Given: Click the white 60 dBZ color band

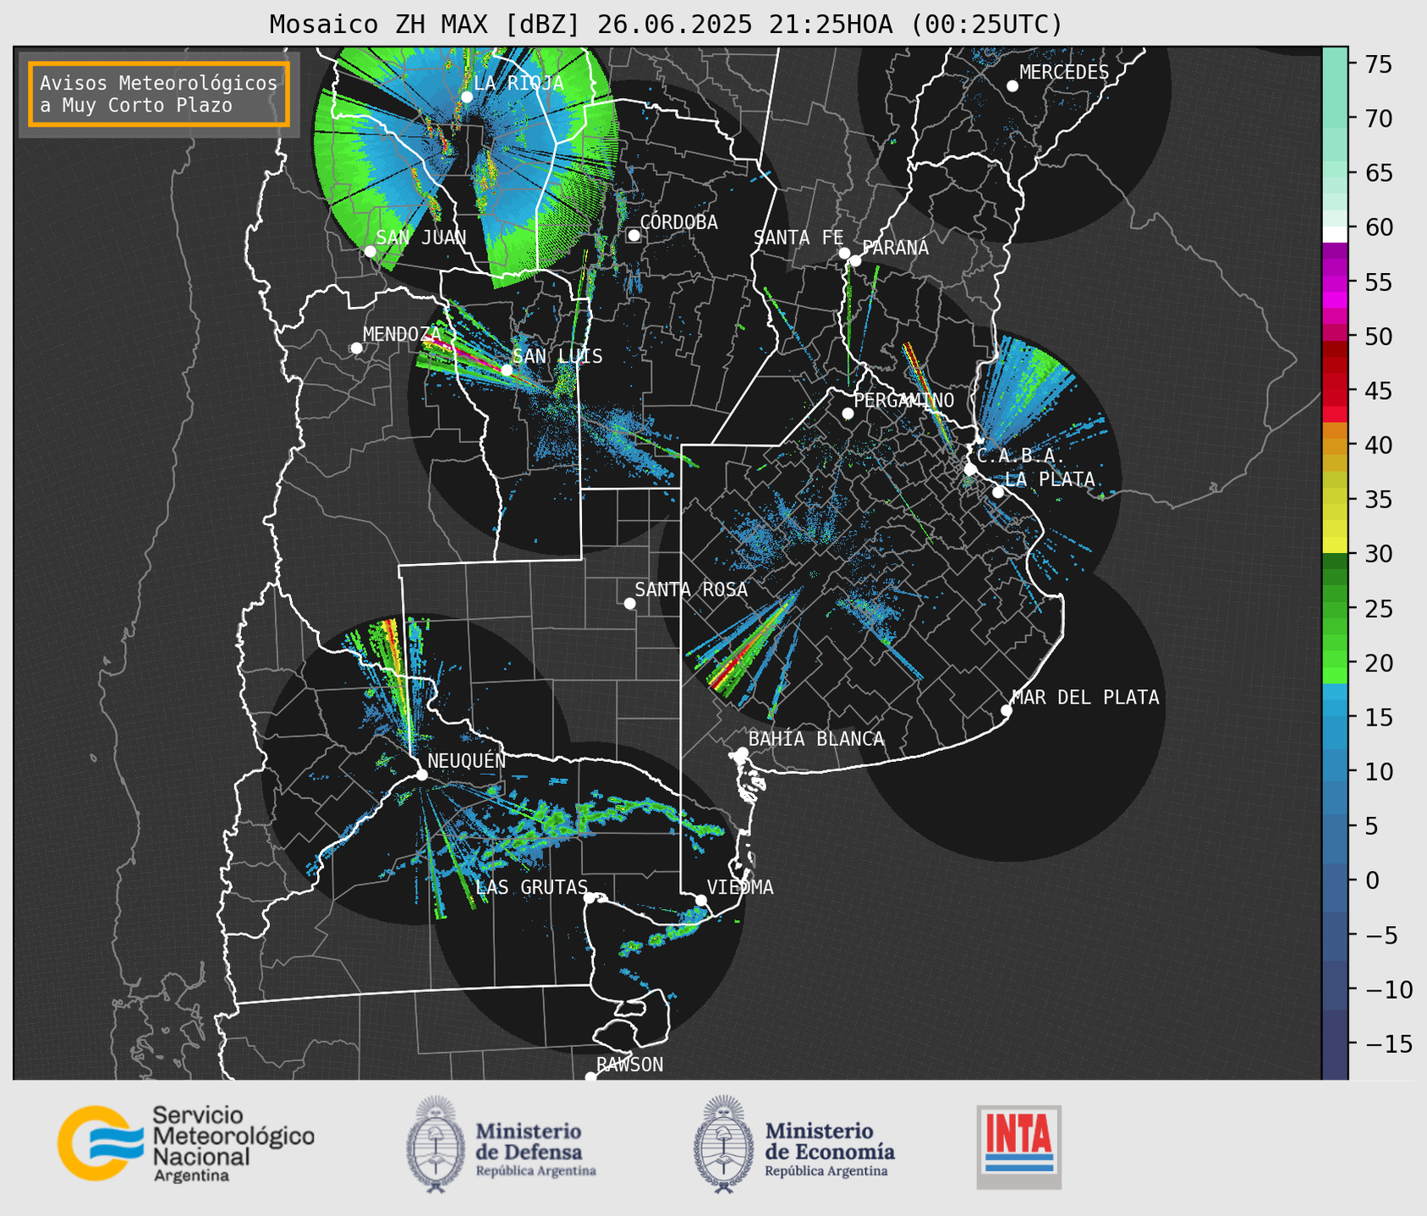Looking at the screenshot, I should click(1335, 233).
